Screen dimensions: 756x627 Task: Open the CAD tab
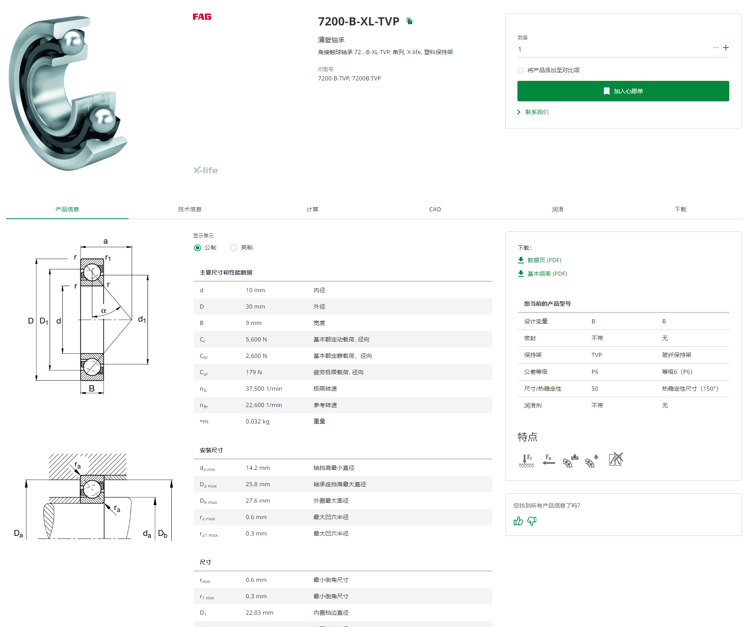click(435, 209)
